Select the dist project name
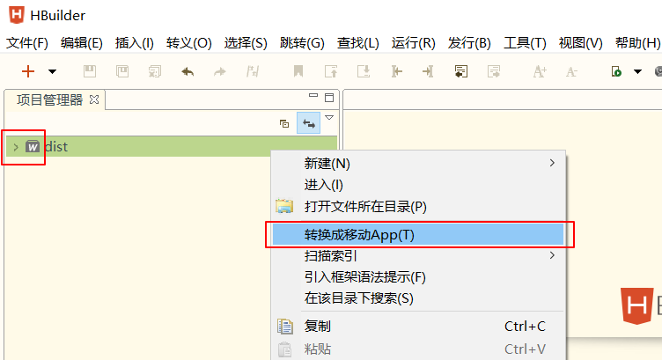662x360 pixels. pyautogui.click(x=56, y=147)
